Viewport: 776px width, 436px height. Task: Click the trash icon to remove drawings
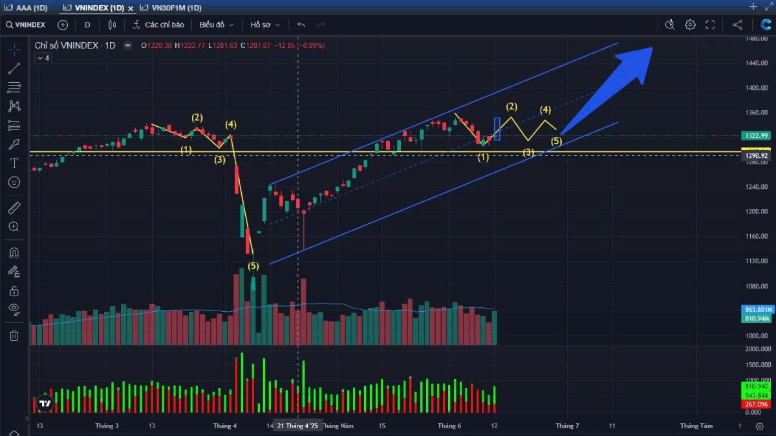pos(14,335)
